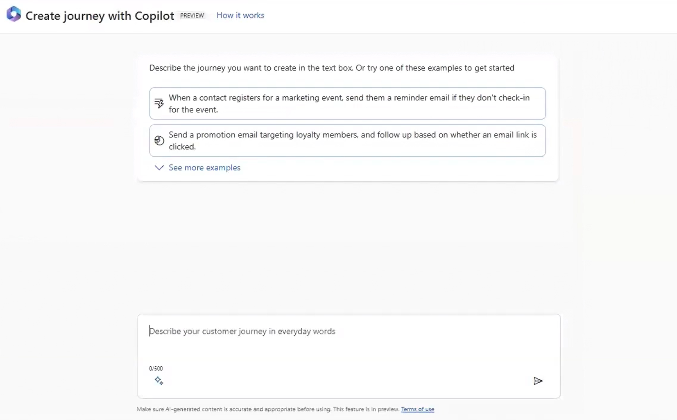The width and height of the screenshot is (677, 420).
Task: Click the Copilot logo in the header
Action: [x=14, y=15]
